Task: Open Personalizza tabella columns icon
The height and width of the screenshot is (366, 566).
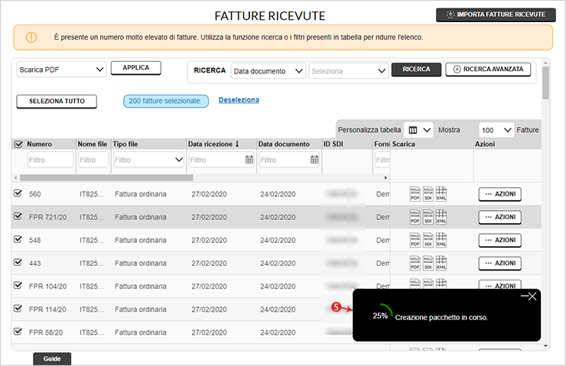Action: (413, 130)
